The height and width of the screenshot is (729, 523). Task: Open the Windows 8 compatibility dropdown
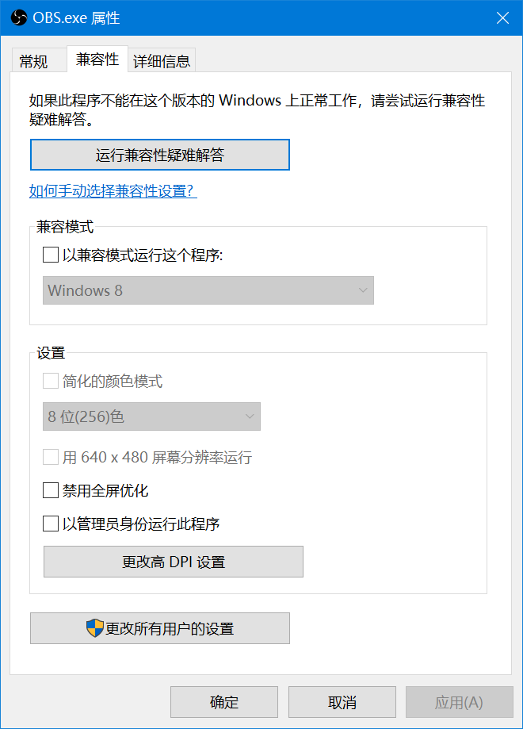click(x=208, y=290)
